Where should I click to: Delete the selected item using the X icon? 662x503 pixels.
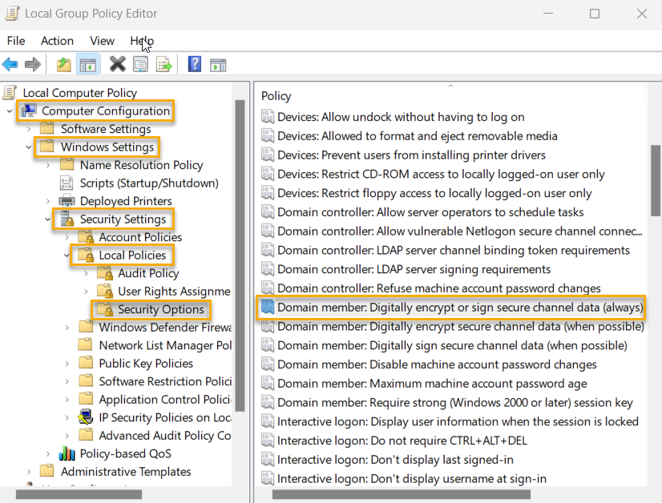tap(117, 65)
